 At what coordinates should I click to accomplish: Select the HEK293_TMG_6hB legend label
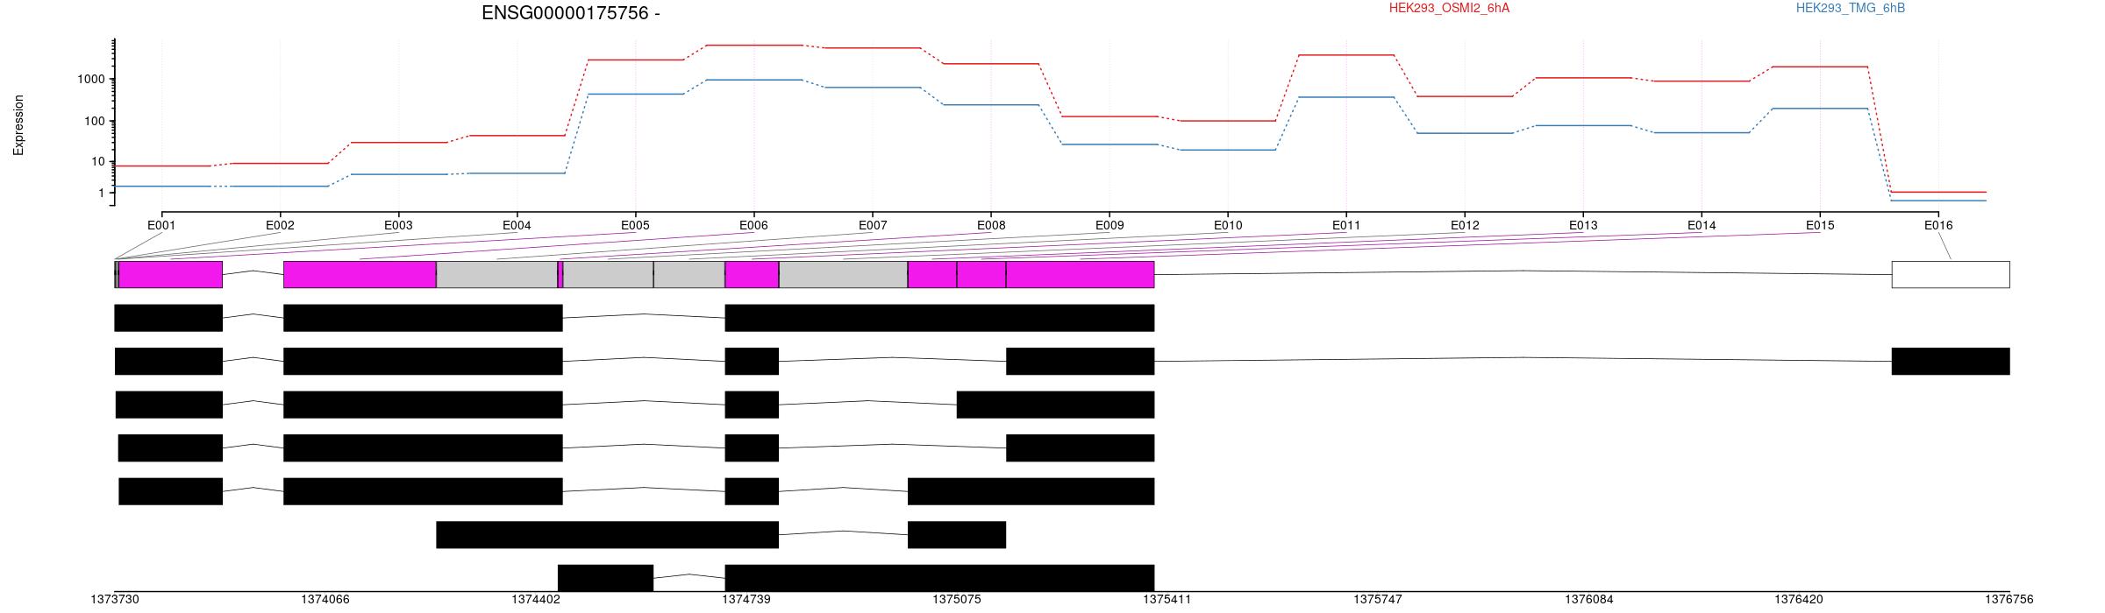tap(1851, 8)
